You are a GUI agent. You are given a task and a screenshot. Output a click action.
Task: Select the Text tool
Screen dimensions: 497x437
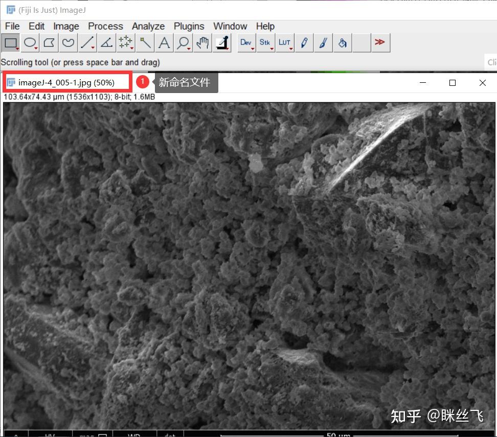(164, 43)
